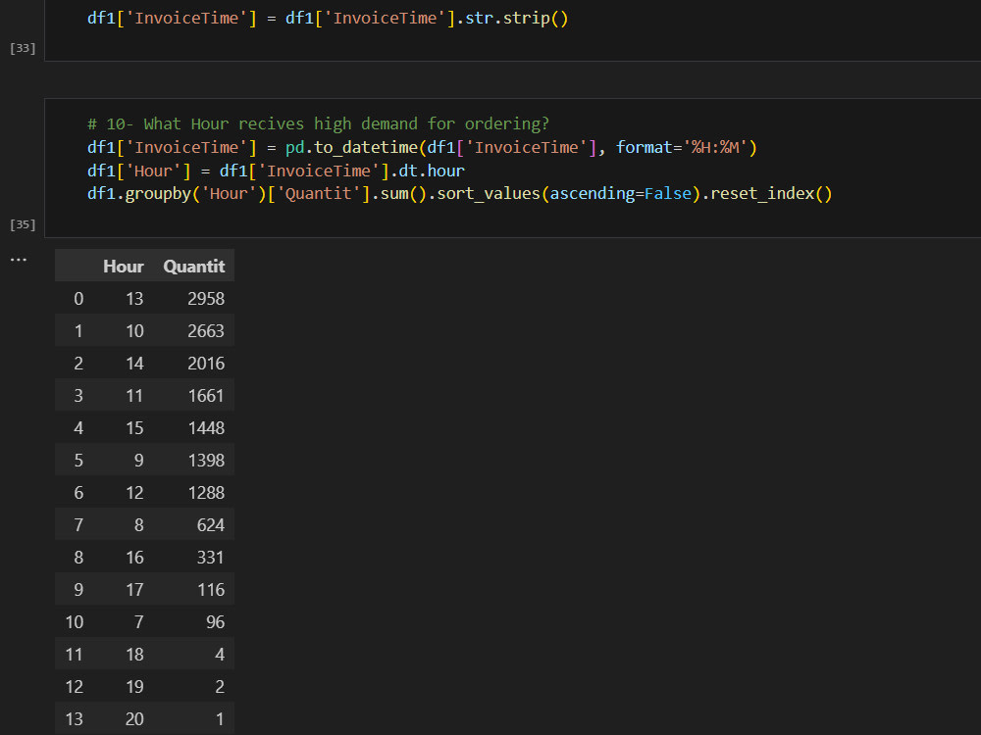The width and height of the screenshot is (981, 735).
Task: Click the ascending=False argument text
Action: [621, 194]
